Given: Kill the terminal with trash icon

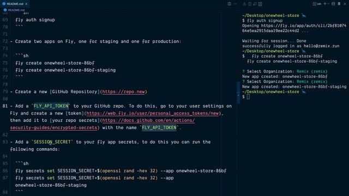Looking at the screenshot, I should click(x=339, y=4).
